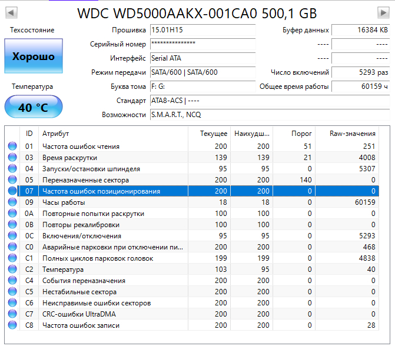The width and height of the screenshot is (395, 346).
Task: Click the status circle for attribute C6
Action: pyautogui.click(x=12, y=302)
